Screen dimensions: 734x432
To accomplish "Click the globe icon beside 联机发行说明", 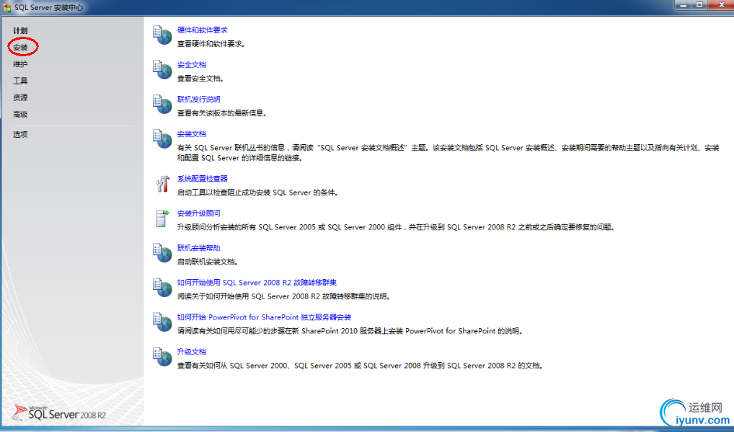I will click(x=162, y=105).
